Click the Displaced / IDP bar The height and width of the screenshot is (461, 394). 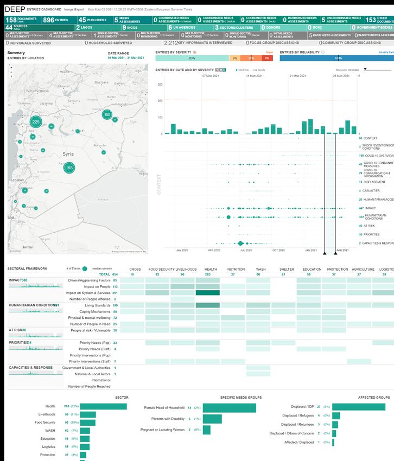[359, 407]
